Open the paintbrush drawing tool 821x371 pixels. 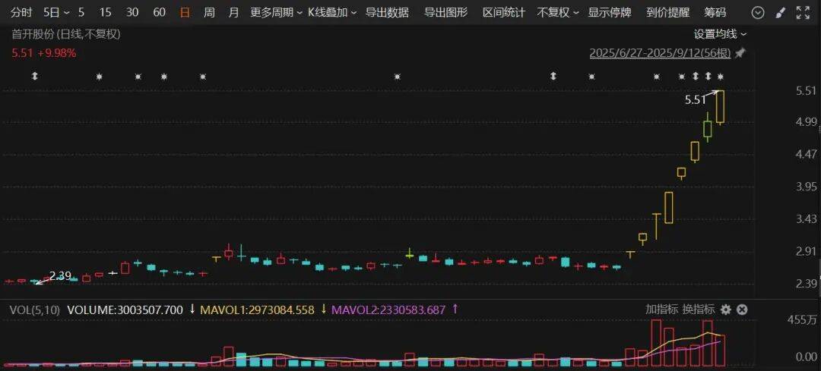pyautogui.click(x=779, y=13)
